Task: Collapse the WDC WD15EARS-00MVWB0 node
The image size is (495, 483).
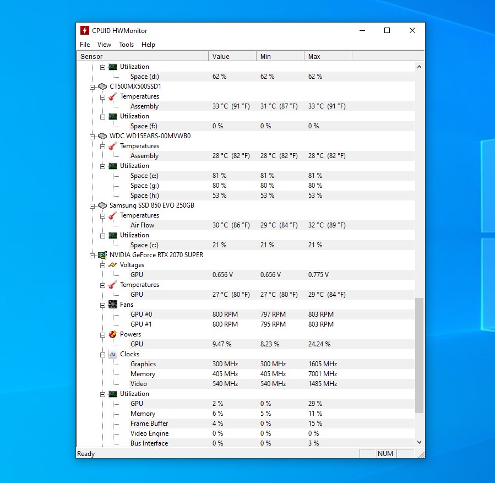Action: pos(92,137)
